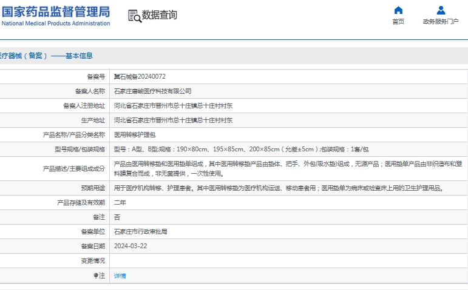This screenshot has width=468, height=290.
Task: Click the 政务服务门户 text link
Action: 441,21
